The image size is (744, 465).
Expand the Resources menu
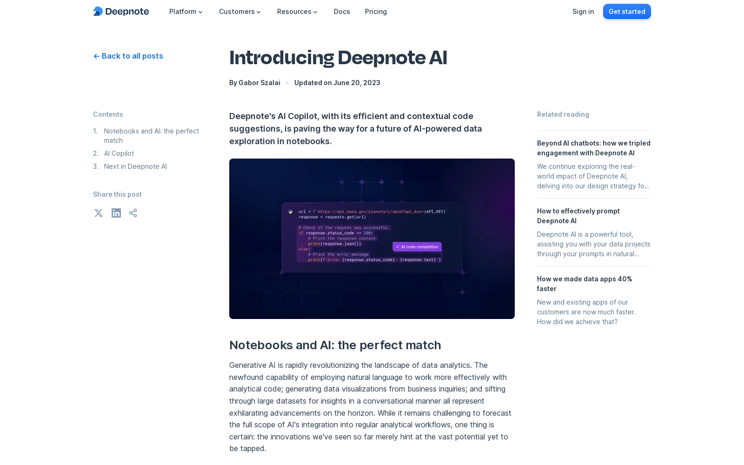click(297, 12)
